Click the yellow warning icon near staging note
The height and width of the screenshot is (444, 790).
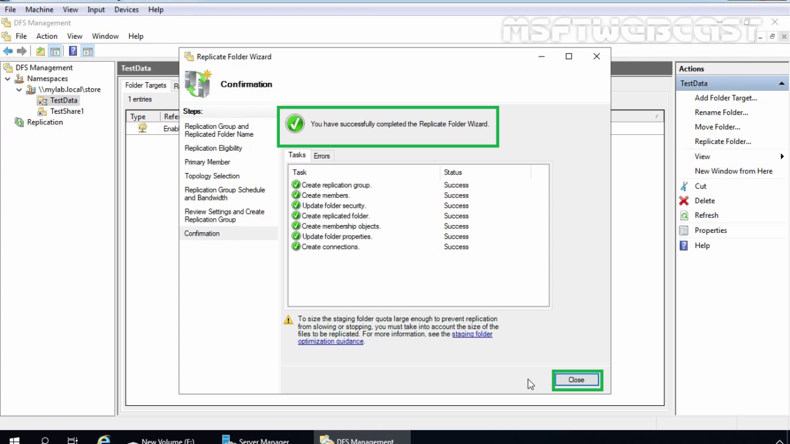pos(288,320)
